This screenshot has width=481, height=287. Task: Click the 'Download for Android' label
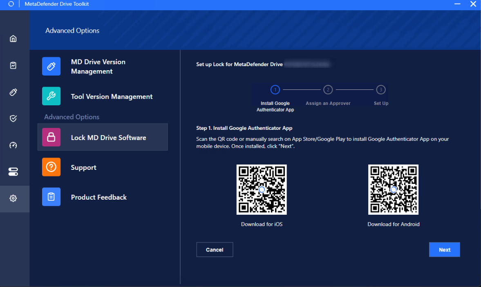394,224
